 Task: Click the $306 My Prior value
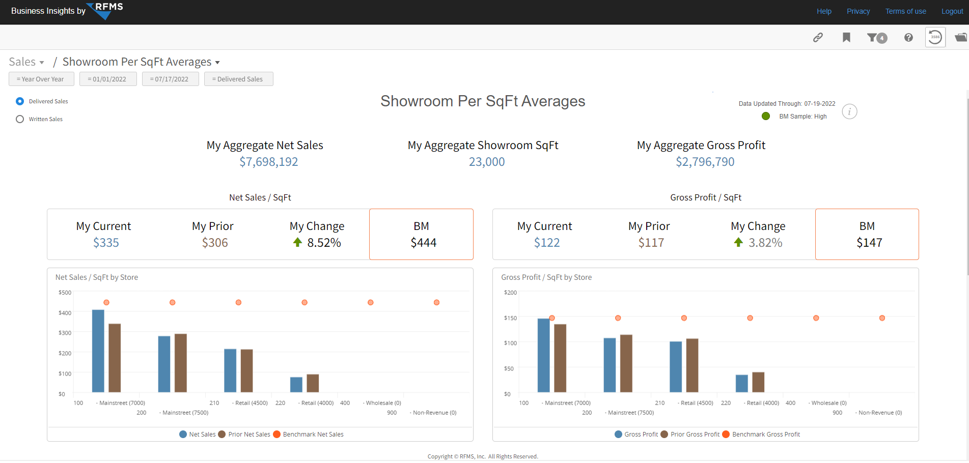215,243
